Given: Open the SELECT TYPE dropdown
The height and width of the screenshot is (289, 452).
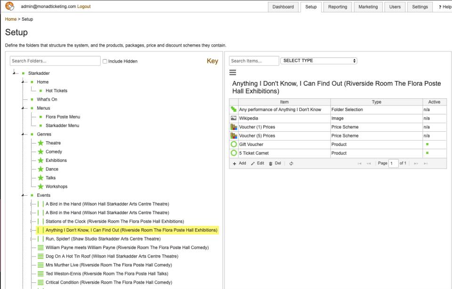Looking at the screenshot, I should click(x=319, y=61).
